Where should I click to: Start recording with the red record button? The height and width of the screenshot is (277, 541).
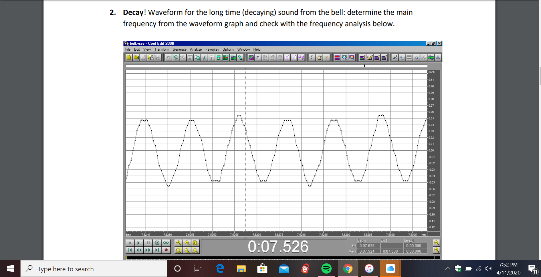[166, 250]
